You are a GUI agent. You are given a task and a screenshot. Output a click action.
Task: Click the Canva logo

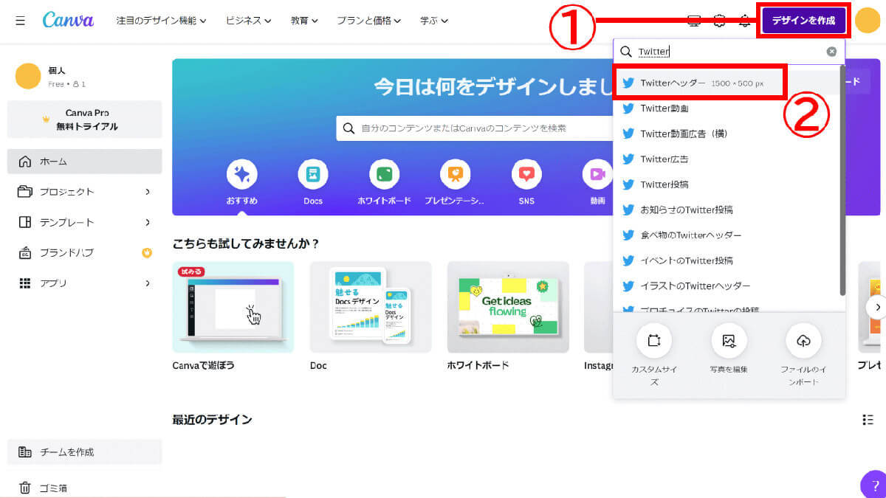(68, 20)
